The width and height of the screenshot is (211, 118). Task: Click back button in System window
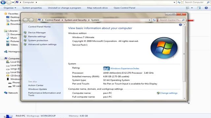pos(25,20)
